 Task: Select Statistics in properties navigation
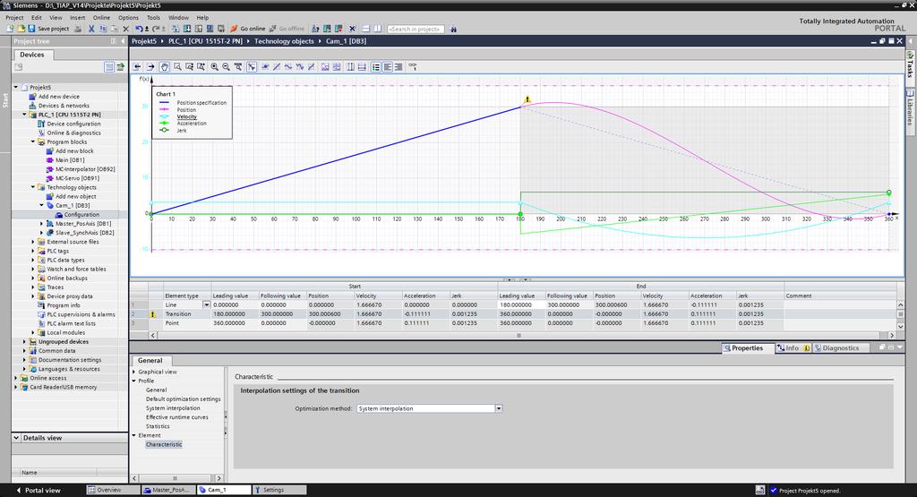click(x=158, y=426)
